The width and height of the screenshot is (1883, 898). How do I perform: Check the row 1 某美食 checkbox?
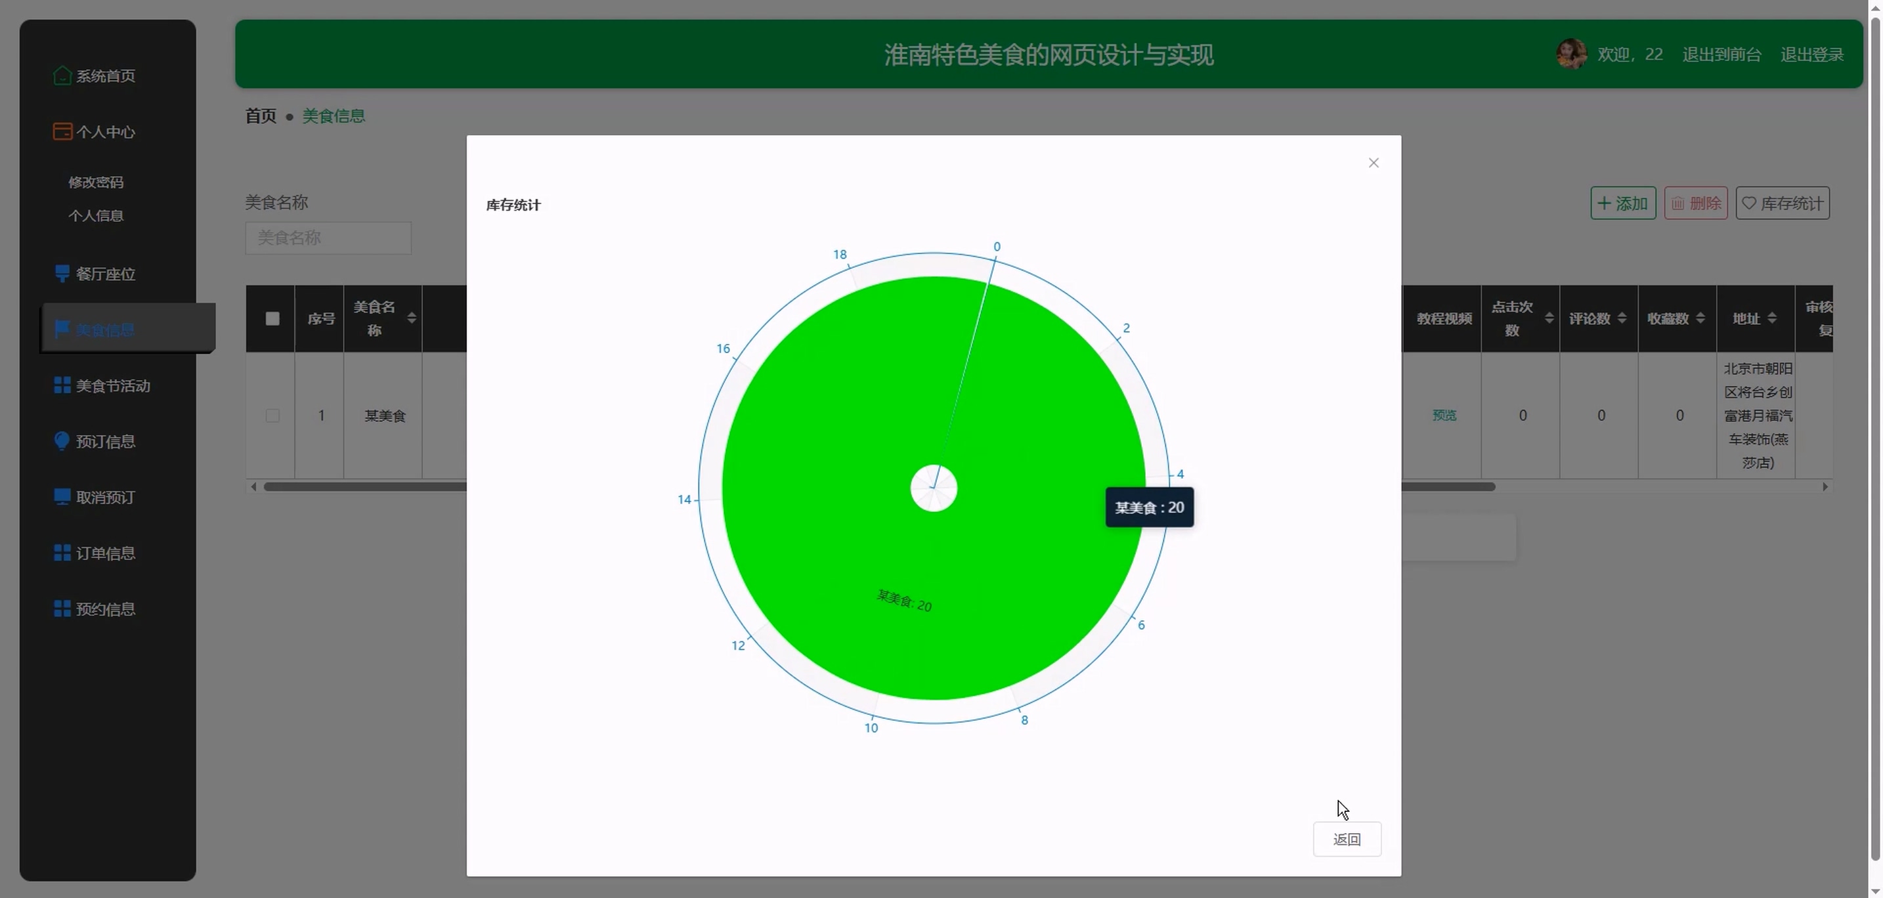tap(272, 416)
